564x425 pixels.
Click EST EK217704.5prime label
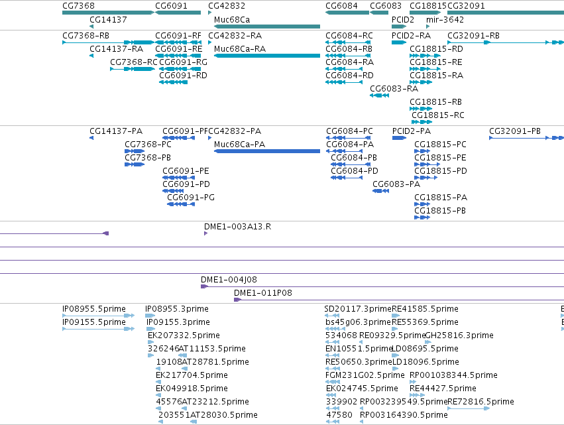click(192, 375)
